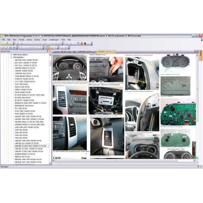Click the New file toolbar icon
Screen dimensions: 203x203
3,43
